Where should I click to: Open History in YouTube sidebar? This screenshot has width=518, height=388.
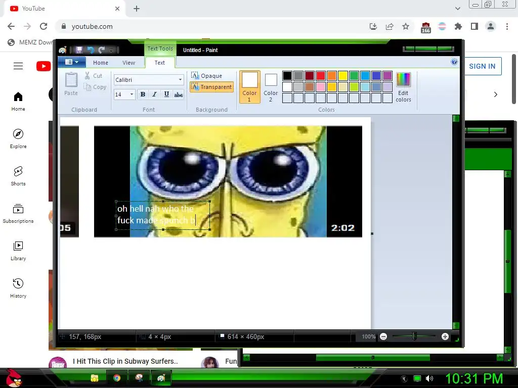coord(18,288)
